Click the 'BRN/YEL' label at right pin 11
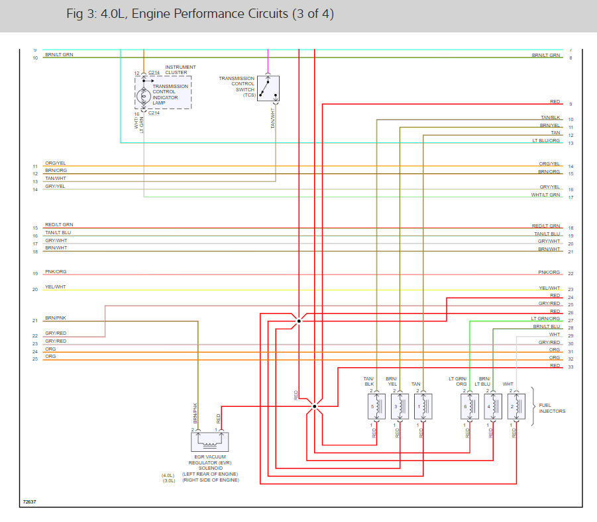Image resolution: width=597 pixels, height=522 pixels. pos(550,126)
